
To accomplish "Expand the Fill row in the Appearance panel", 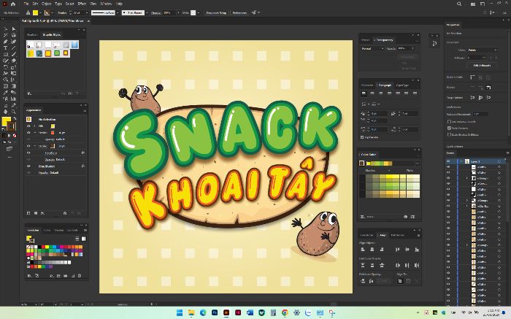I will click(34, 126).
